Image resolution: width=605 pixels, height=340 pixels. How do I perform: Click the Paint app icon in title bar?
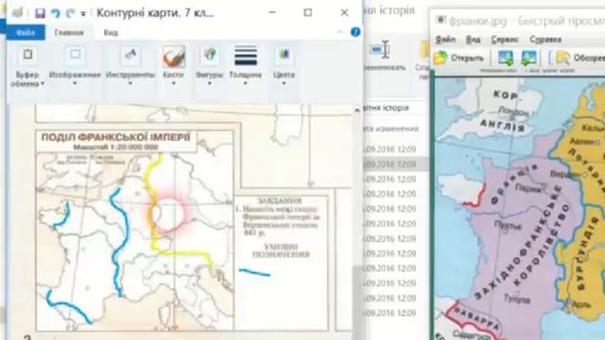tap(17, 12)
